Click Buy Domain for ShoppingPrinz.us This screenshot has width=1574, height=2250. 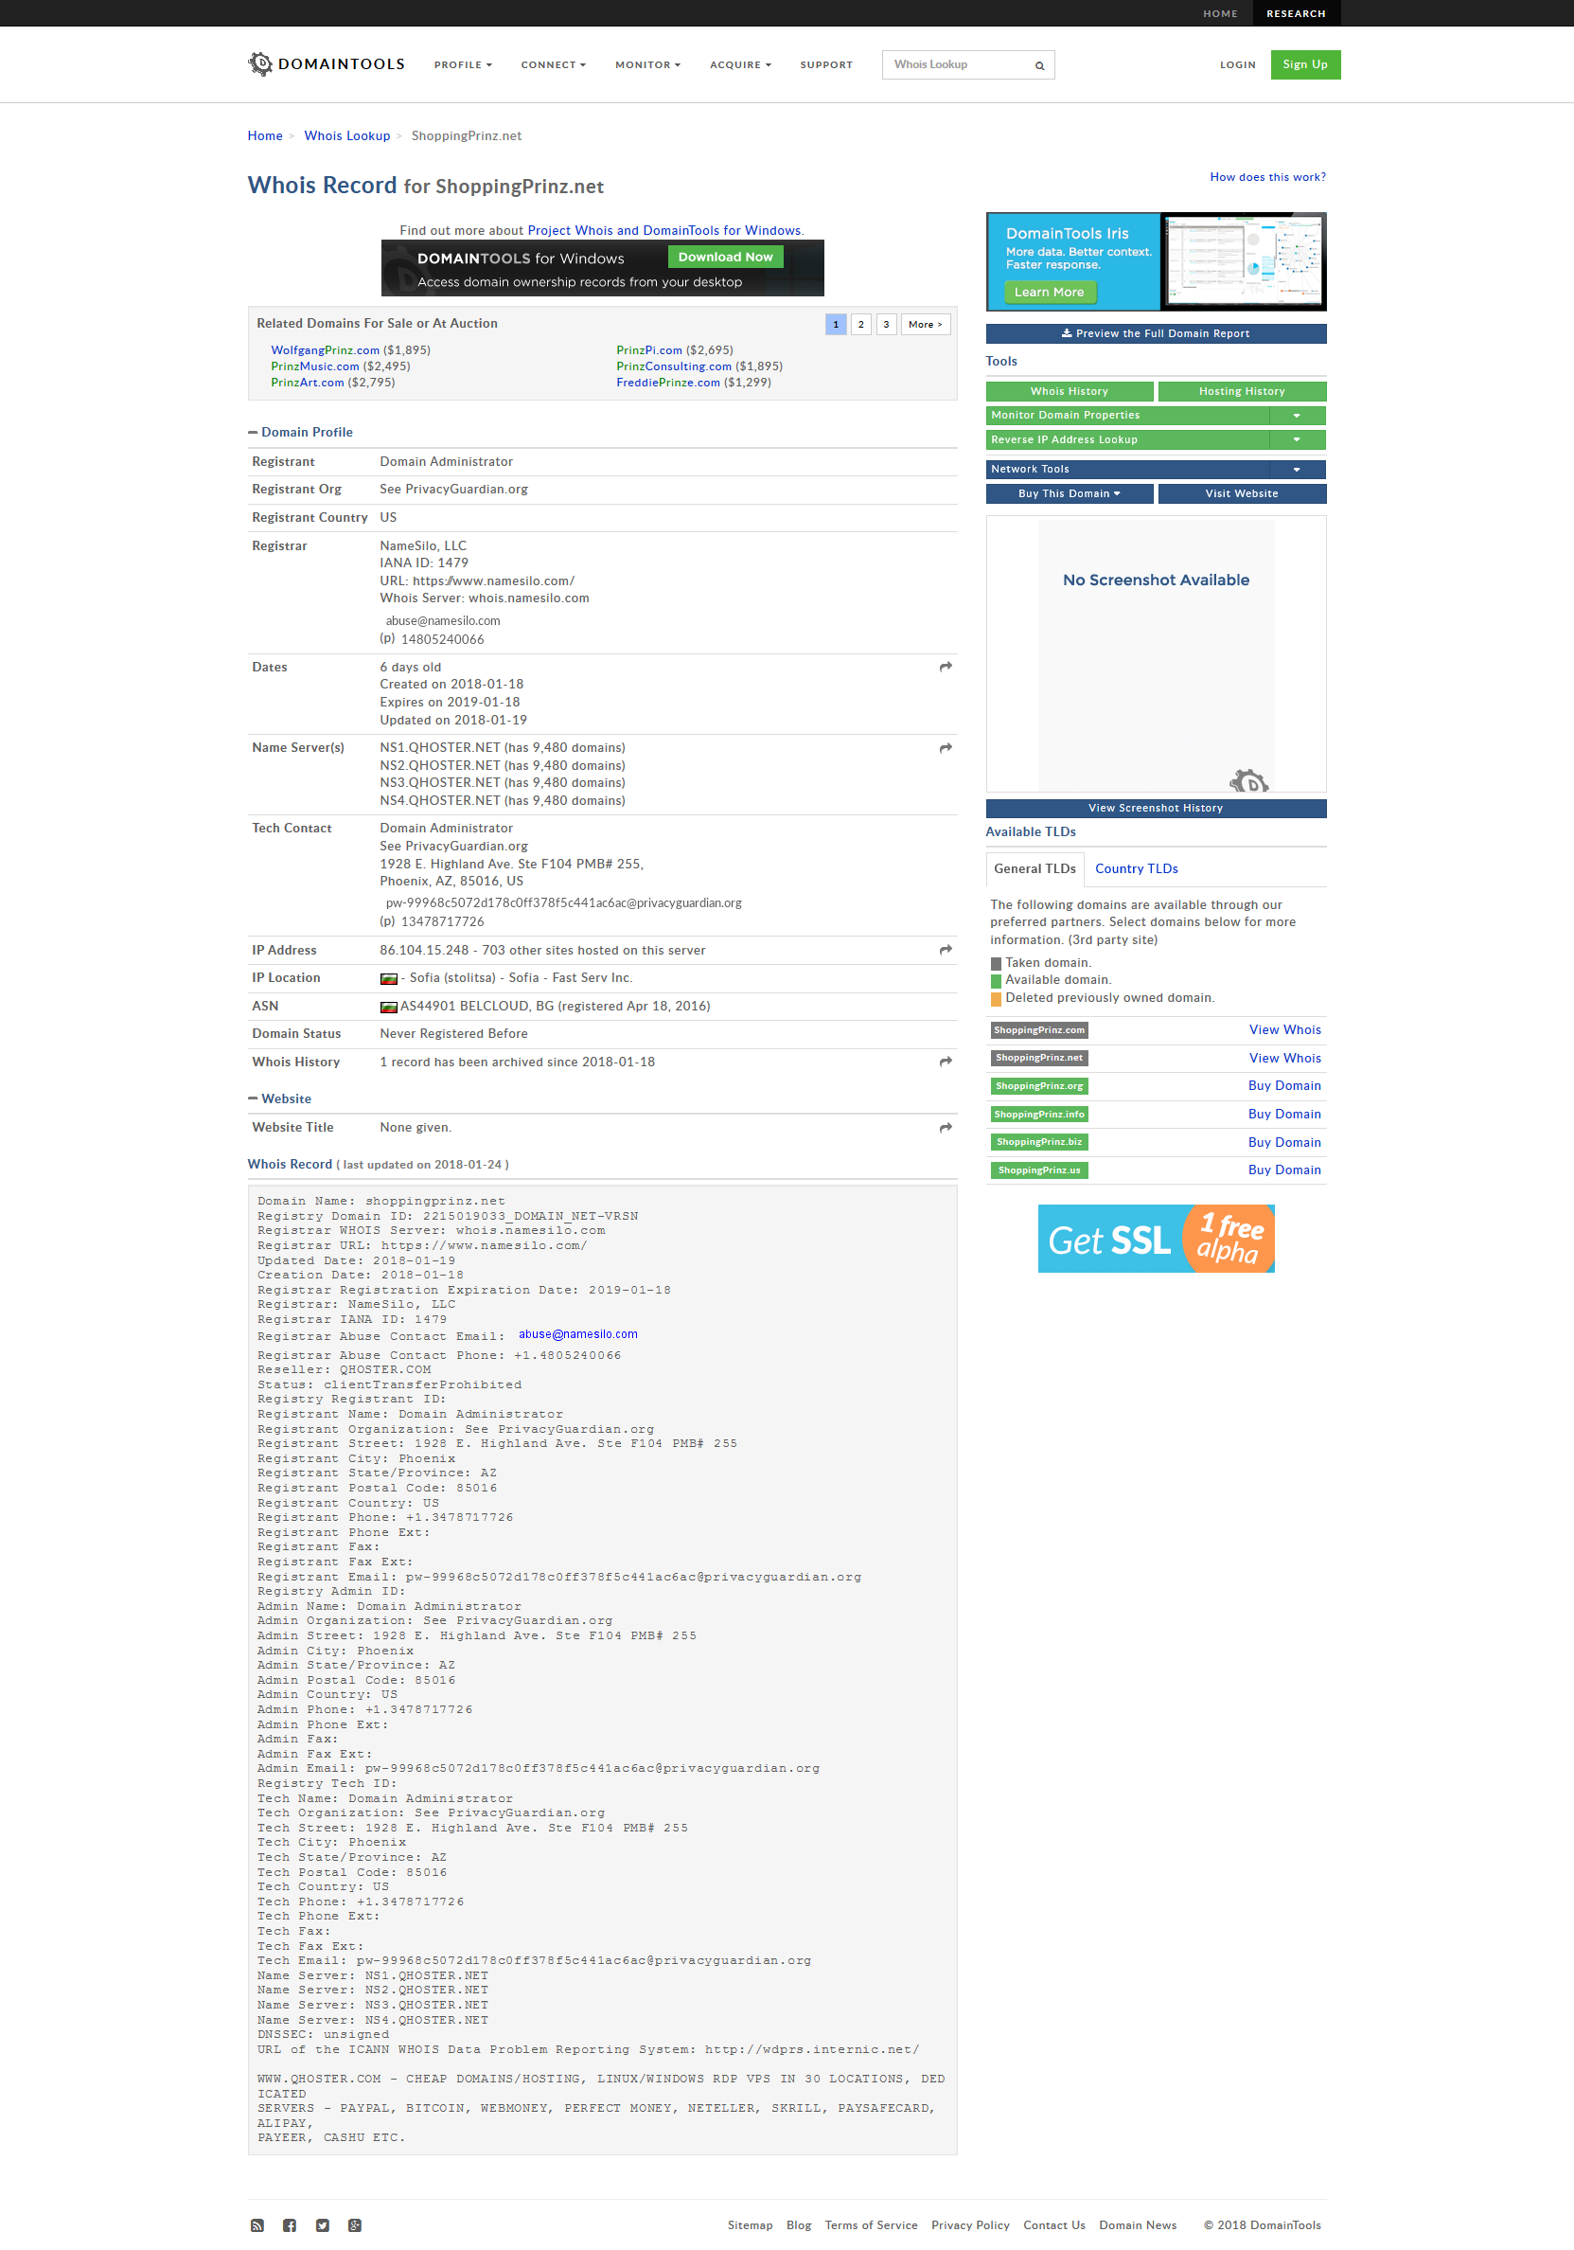(1284, 1170)
